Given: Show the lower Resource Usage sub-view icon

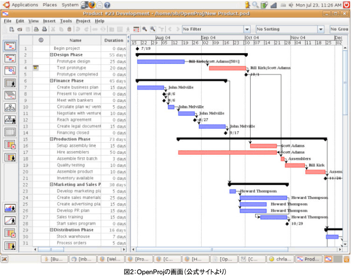Looking at the screenshot, I should 10,246.
